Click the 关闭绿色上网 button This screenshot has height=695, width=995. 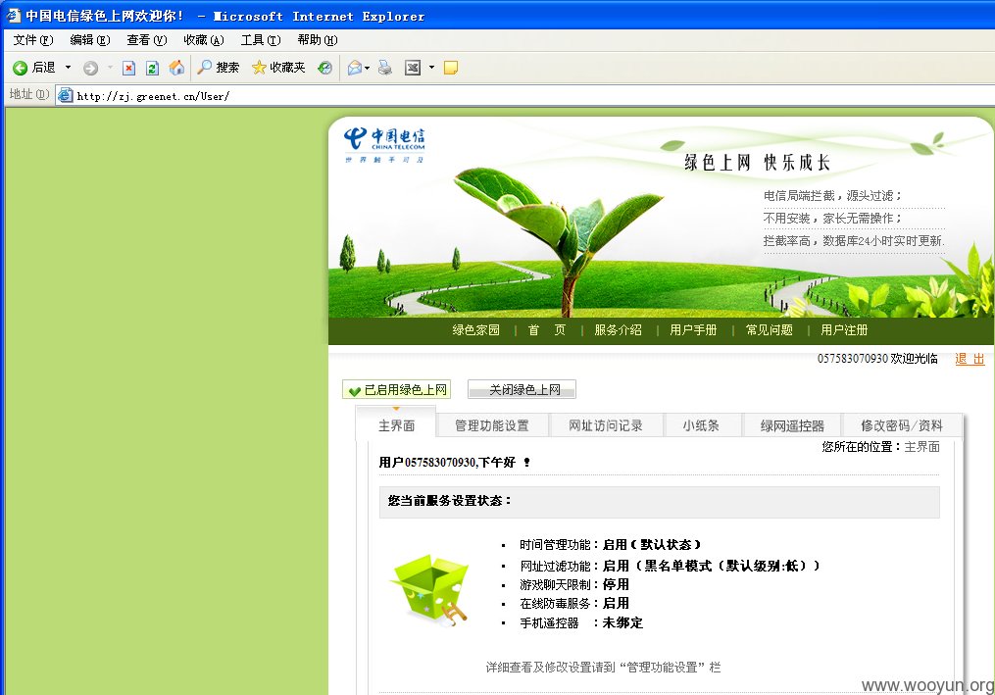(522, 390)
